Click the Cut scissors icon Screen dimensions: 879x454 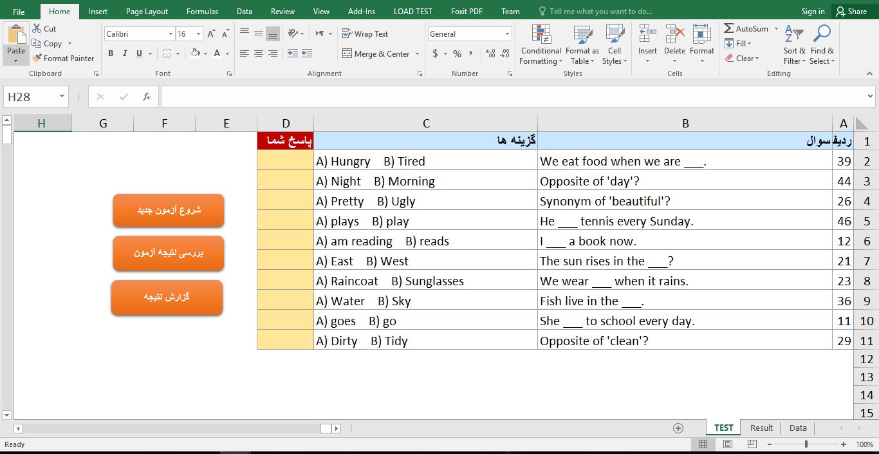pyautogui.click(x=37, y=28)
